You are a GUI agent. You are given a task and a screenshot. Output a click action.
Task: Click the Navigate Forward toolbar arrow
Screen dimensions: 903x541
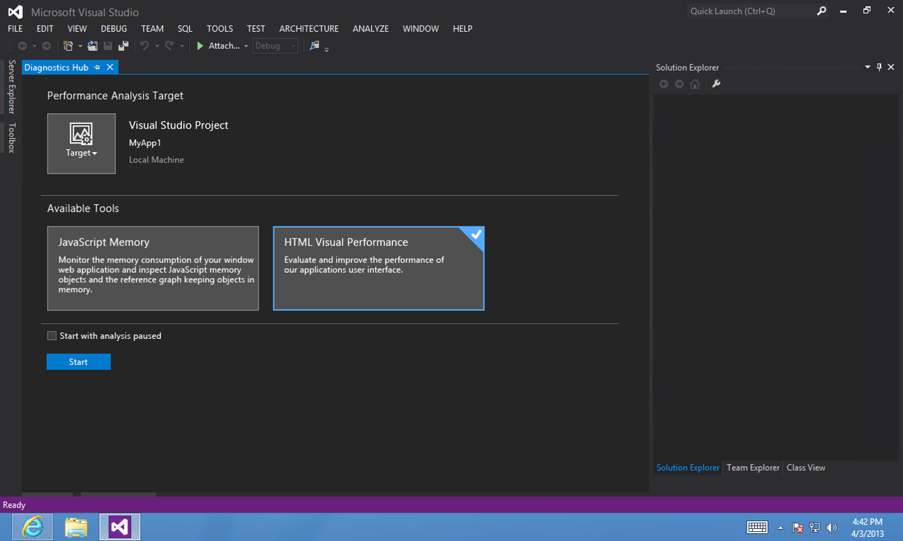(x=47, y=46)
